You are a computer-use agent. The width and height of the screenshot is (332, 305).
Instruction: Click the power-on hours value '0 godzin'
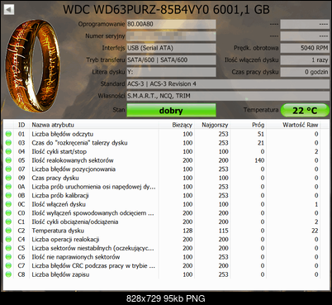pyautogui.click(x=305, y=72)
